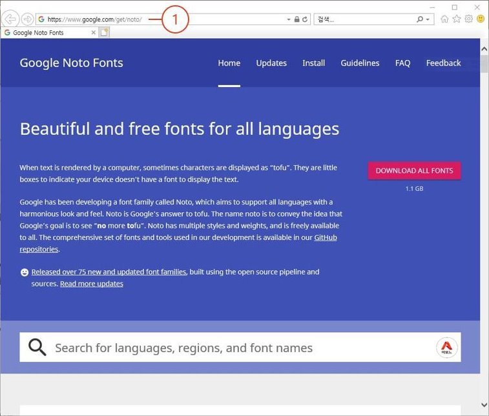
Task: Open the Guidelines navigation item
Action: click(x=360, y=63)
